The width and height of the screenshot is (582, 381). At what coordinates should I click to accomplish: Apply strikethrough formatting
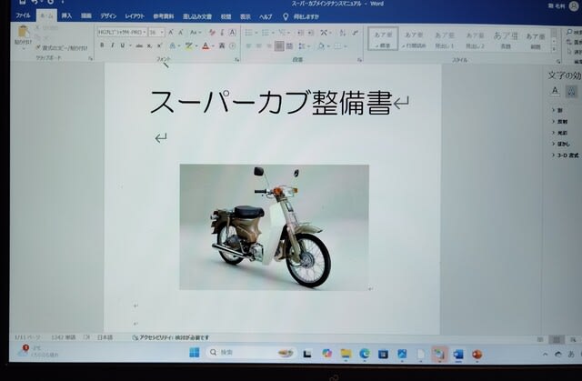(x=139, y=46)
